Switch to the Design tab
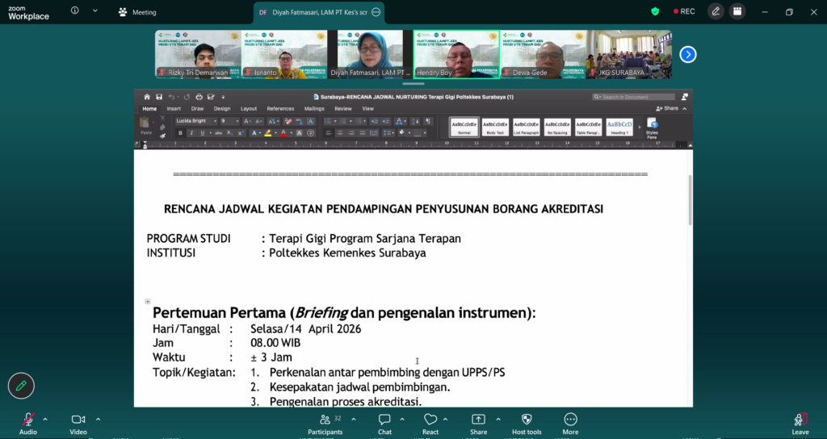The image size is (827, 439). point(222,109)
